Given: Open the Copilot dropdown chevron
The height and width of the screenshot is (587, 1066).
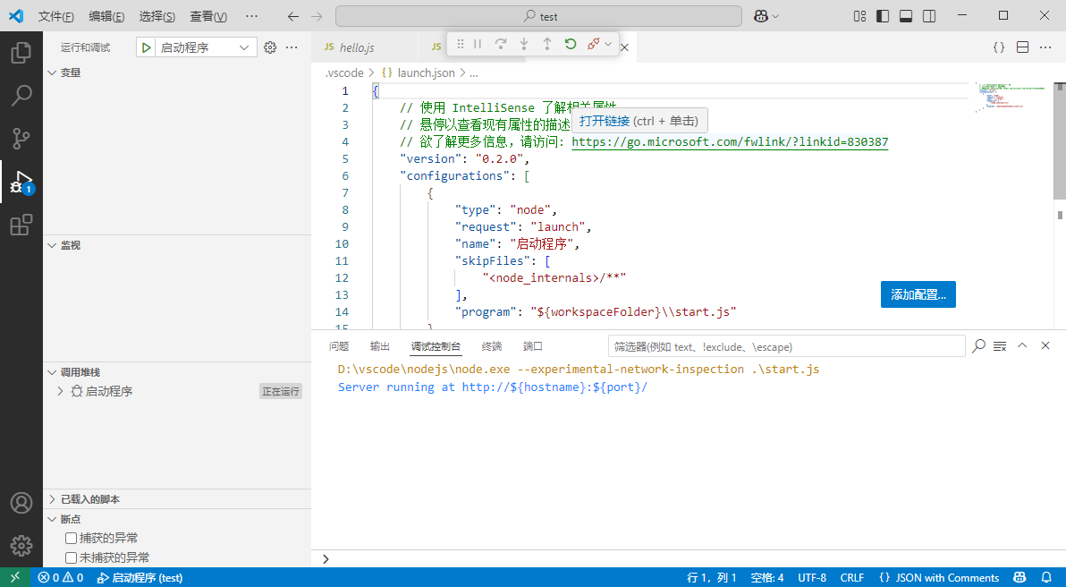Looking at the screenshot, I should [x=775, y=16].
